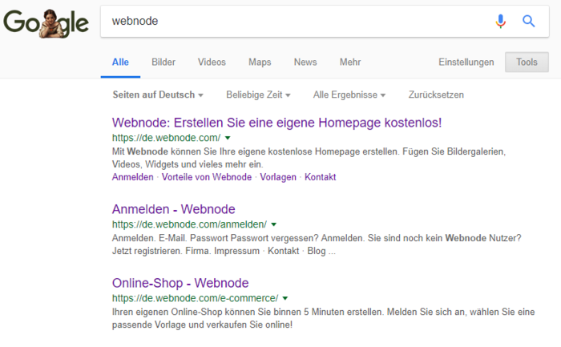Switch to the Bilder tab
Image resolution: width=561 pixels, height=347 pixels.
[x=163, y=63]
